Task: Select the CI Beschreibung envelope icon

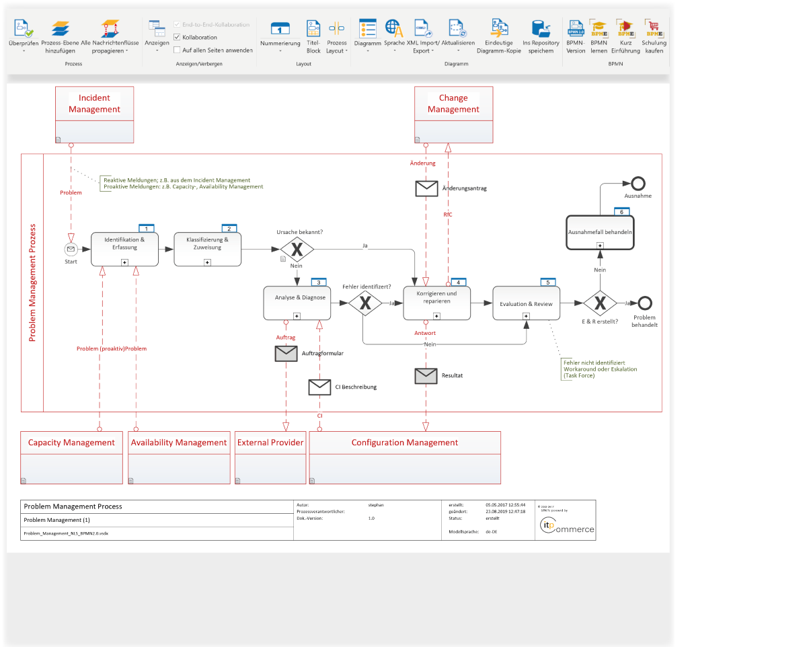Action: click(319, 387)
